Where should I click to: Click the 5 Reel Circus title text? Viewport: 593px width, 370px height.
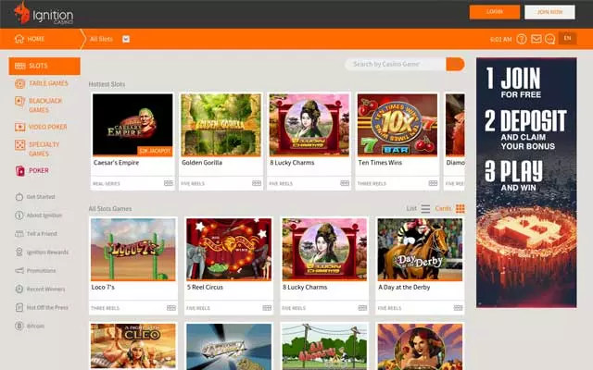205,288
